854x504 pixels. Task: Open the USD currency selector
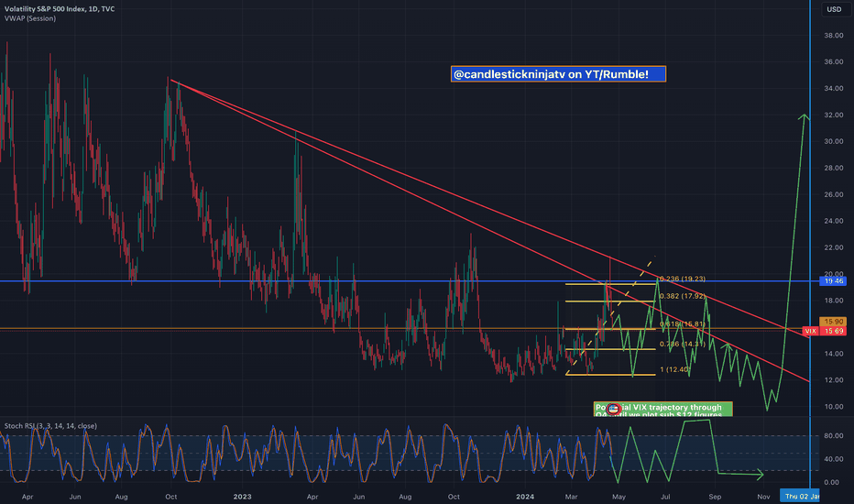(834, 9)
